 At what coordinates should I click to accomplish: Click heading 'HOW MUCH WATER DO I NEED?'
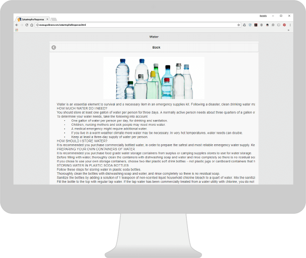pyautogui.click(x=82, y=109)
